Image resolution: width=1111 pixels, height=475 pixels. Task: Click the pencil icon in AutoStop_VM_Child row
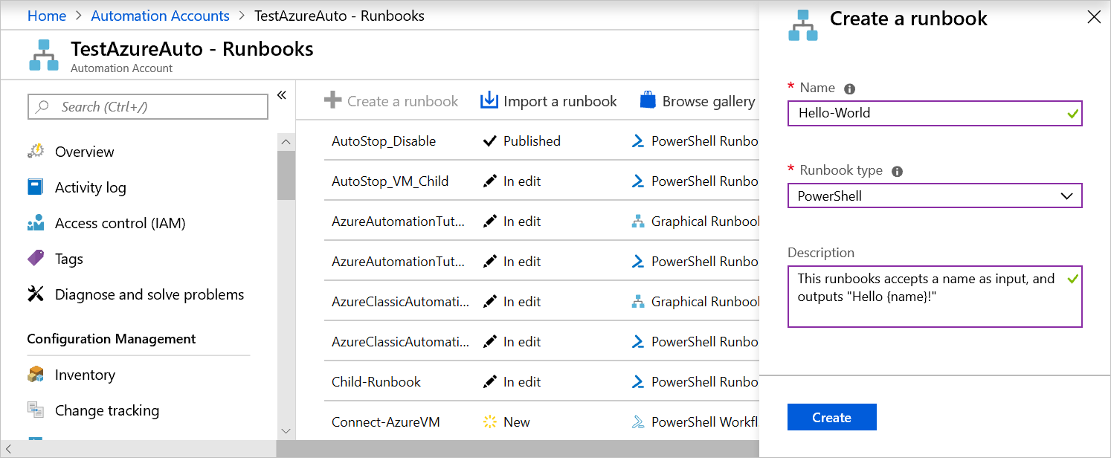pos(489,181)
